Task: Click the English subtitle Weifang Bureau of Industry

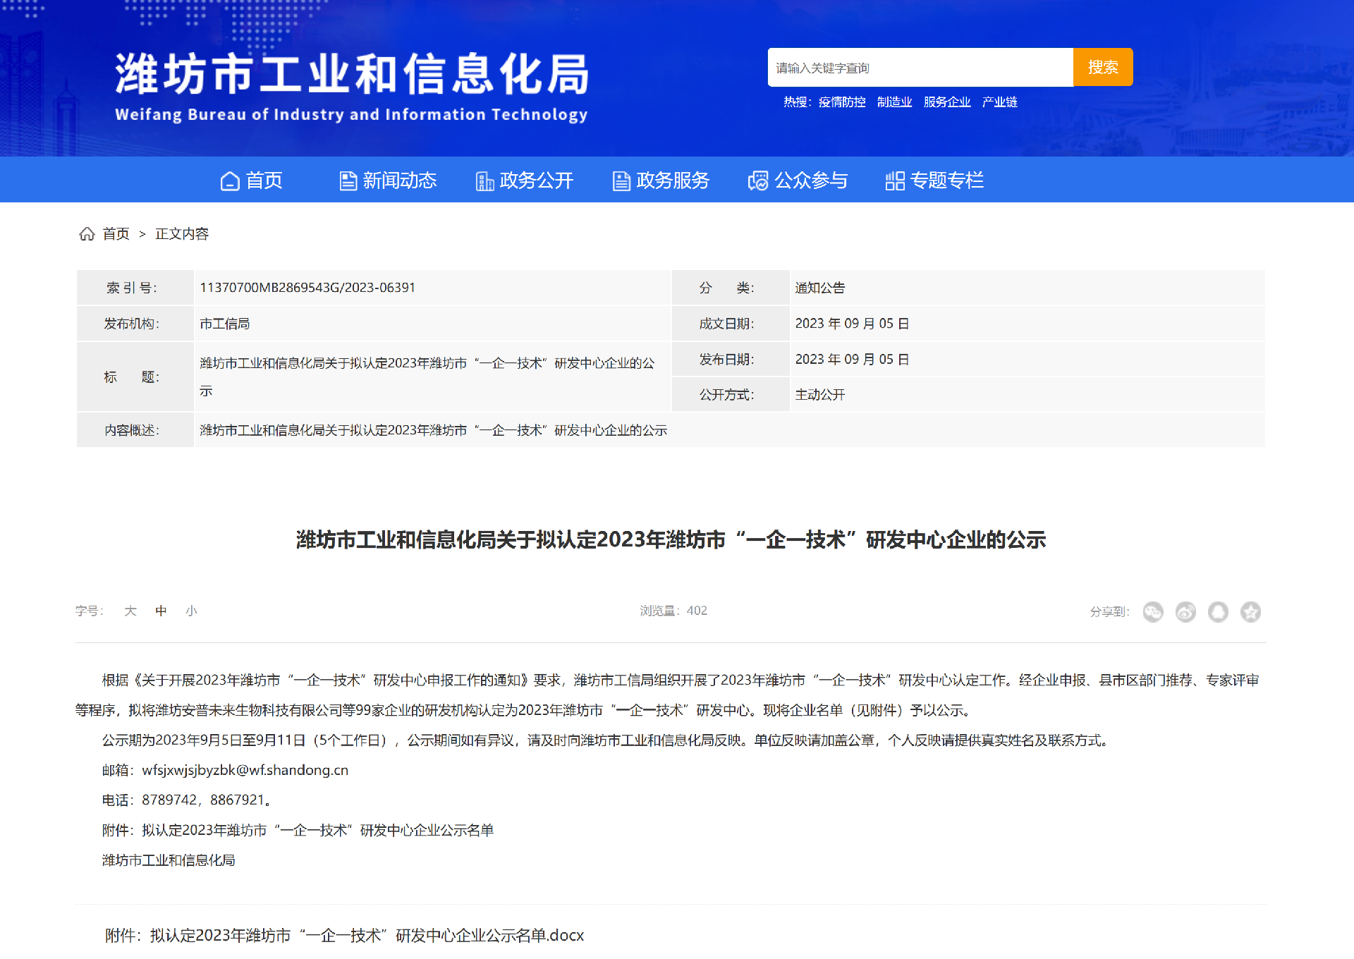Action: pyautogui.click(x=351, y=114)
